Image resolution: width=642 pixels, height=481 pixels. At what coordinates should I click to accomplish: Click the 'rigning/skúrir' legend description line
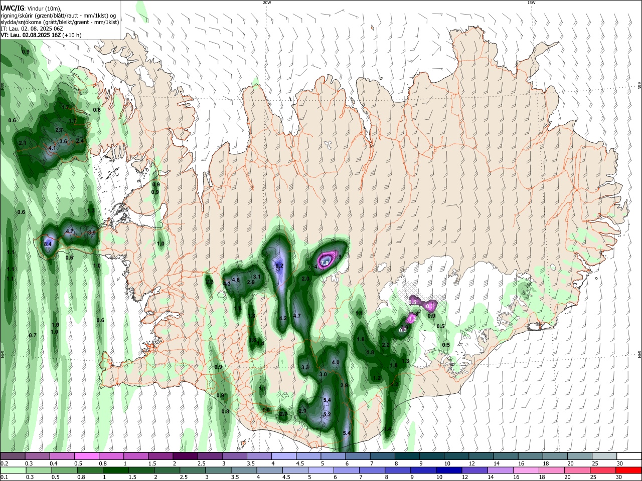pos(58,15)
